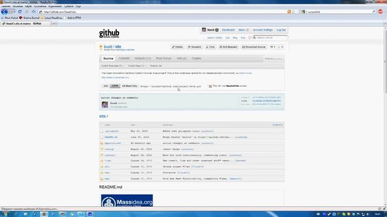
Task: Click the file icon beside .gitignore row
Action: (x=102, y=131)
